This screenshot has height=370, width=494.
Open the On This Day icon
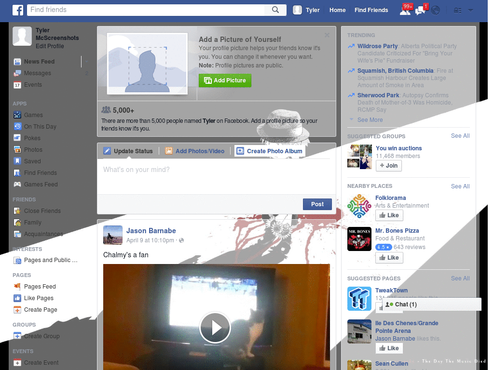(x=17, y=127)
